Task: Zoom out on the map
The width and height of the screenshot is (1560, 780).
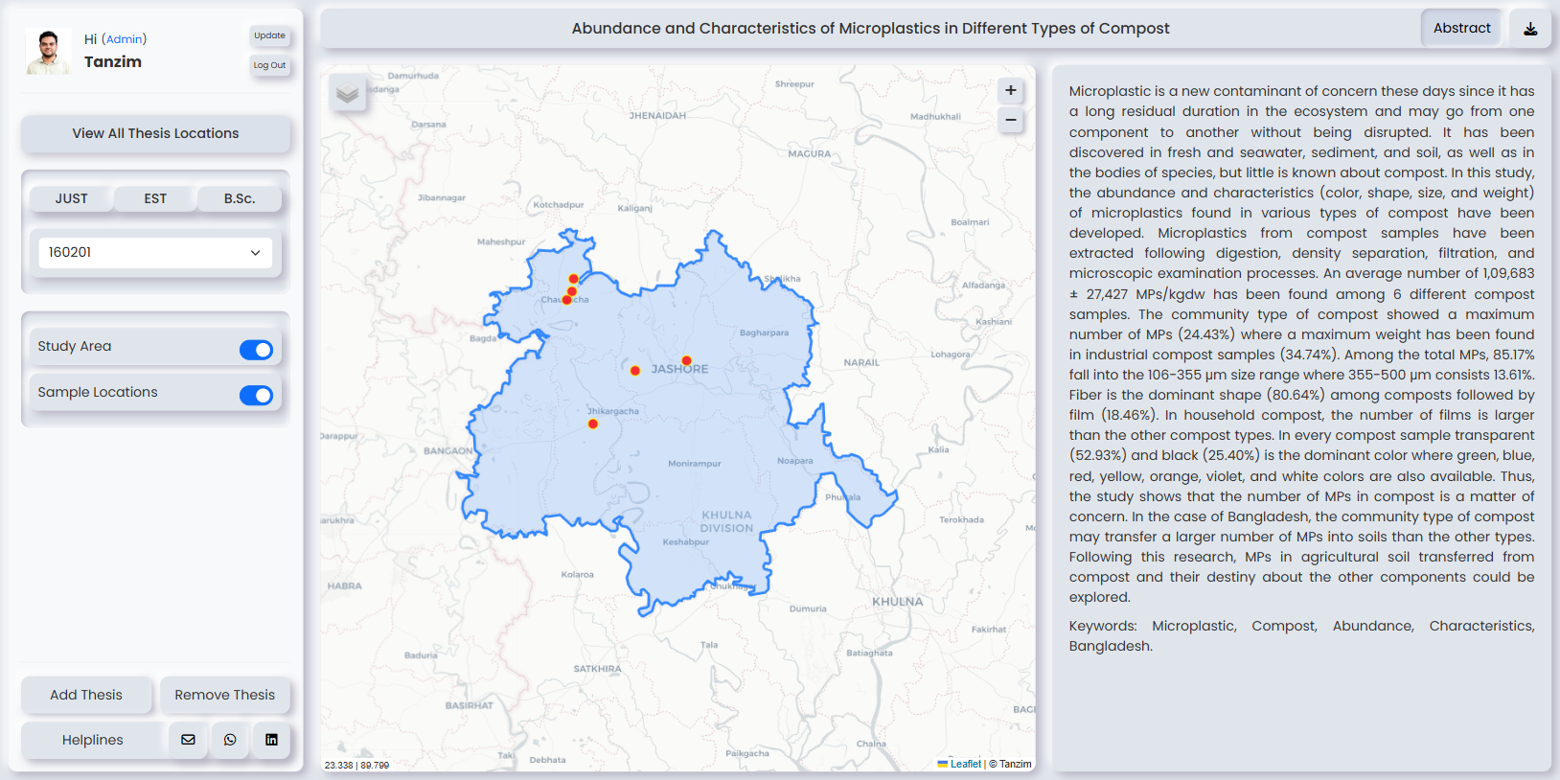Action: pos(1010,120)
